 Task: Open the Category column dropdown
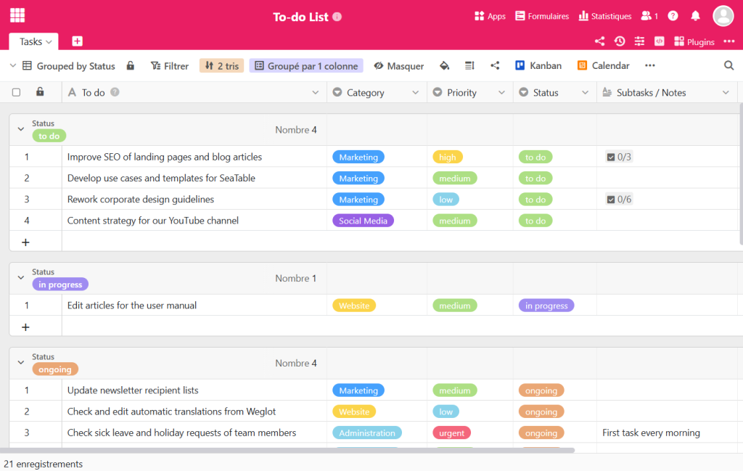(x=417, y=92)
